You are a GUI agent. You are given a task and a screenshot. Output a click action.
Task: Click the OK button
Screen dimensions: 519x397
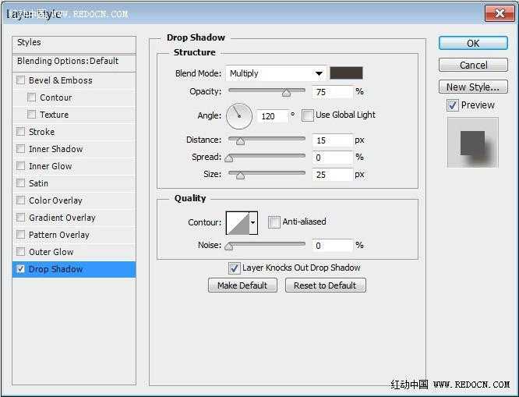pos(473,43)
